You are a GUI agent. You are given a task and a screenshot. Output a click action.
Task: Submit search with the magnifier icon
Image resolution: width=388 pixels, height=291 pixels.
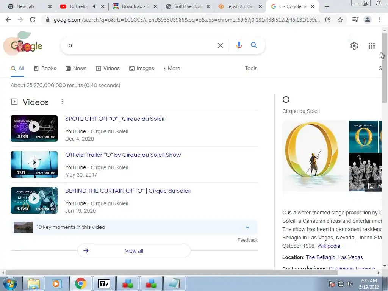point(254,45)
